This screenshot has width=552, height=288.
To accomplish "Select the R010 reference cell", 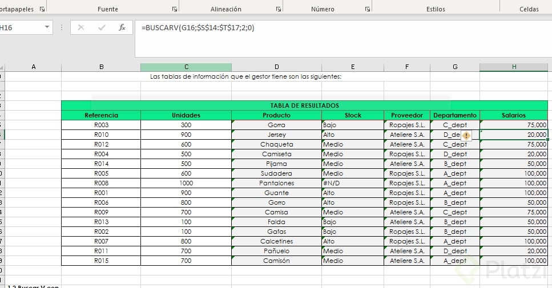I will point(101,135).
